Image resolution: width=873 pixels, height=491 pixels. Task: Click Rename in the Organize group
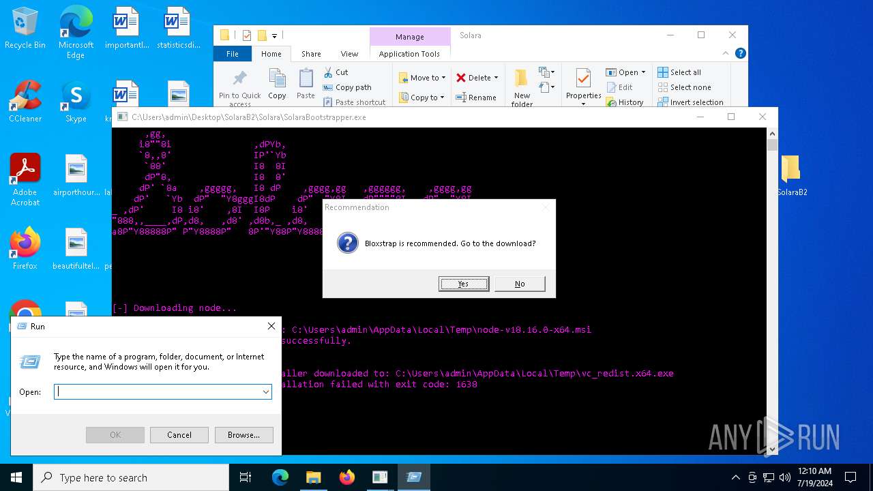point(476,98)
